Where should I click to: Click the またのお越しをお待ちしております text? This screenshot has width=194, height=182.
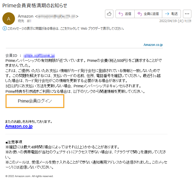coord(29,122)
